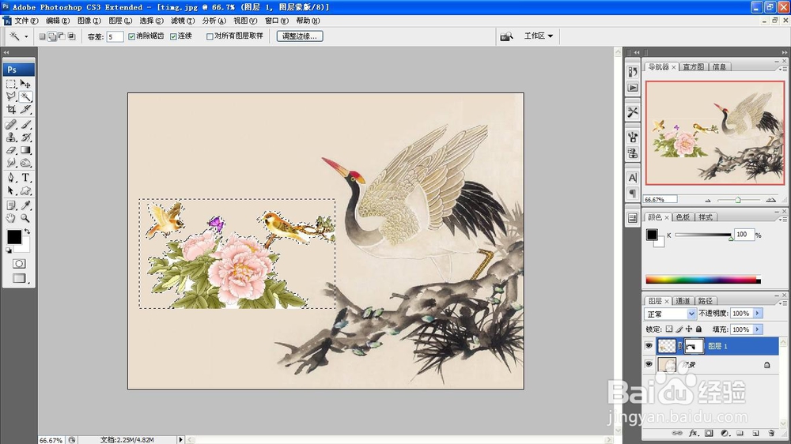Open the Navigator panel options menu

(x=783, y=68)
